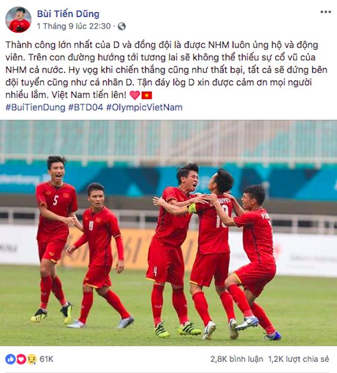Click the red Love reaction icon

[21, 359]
